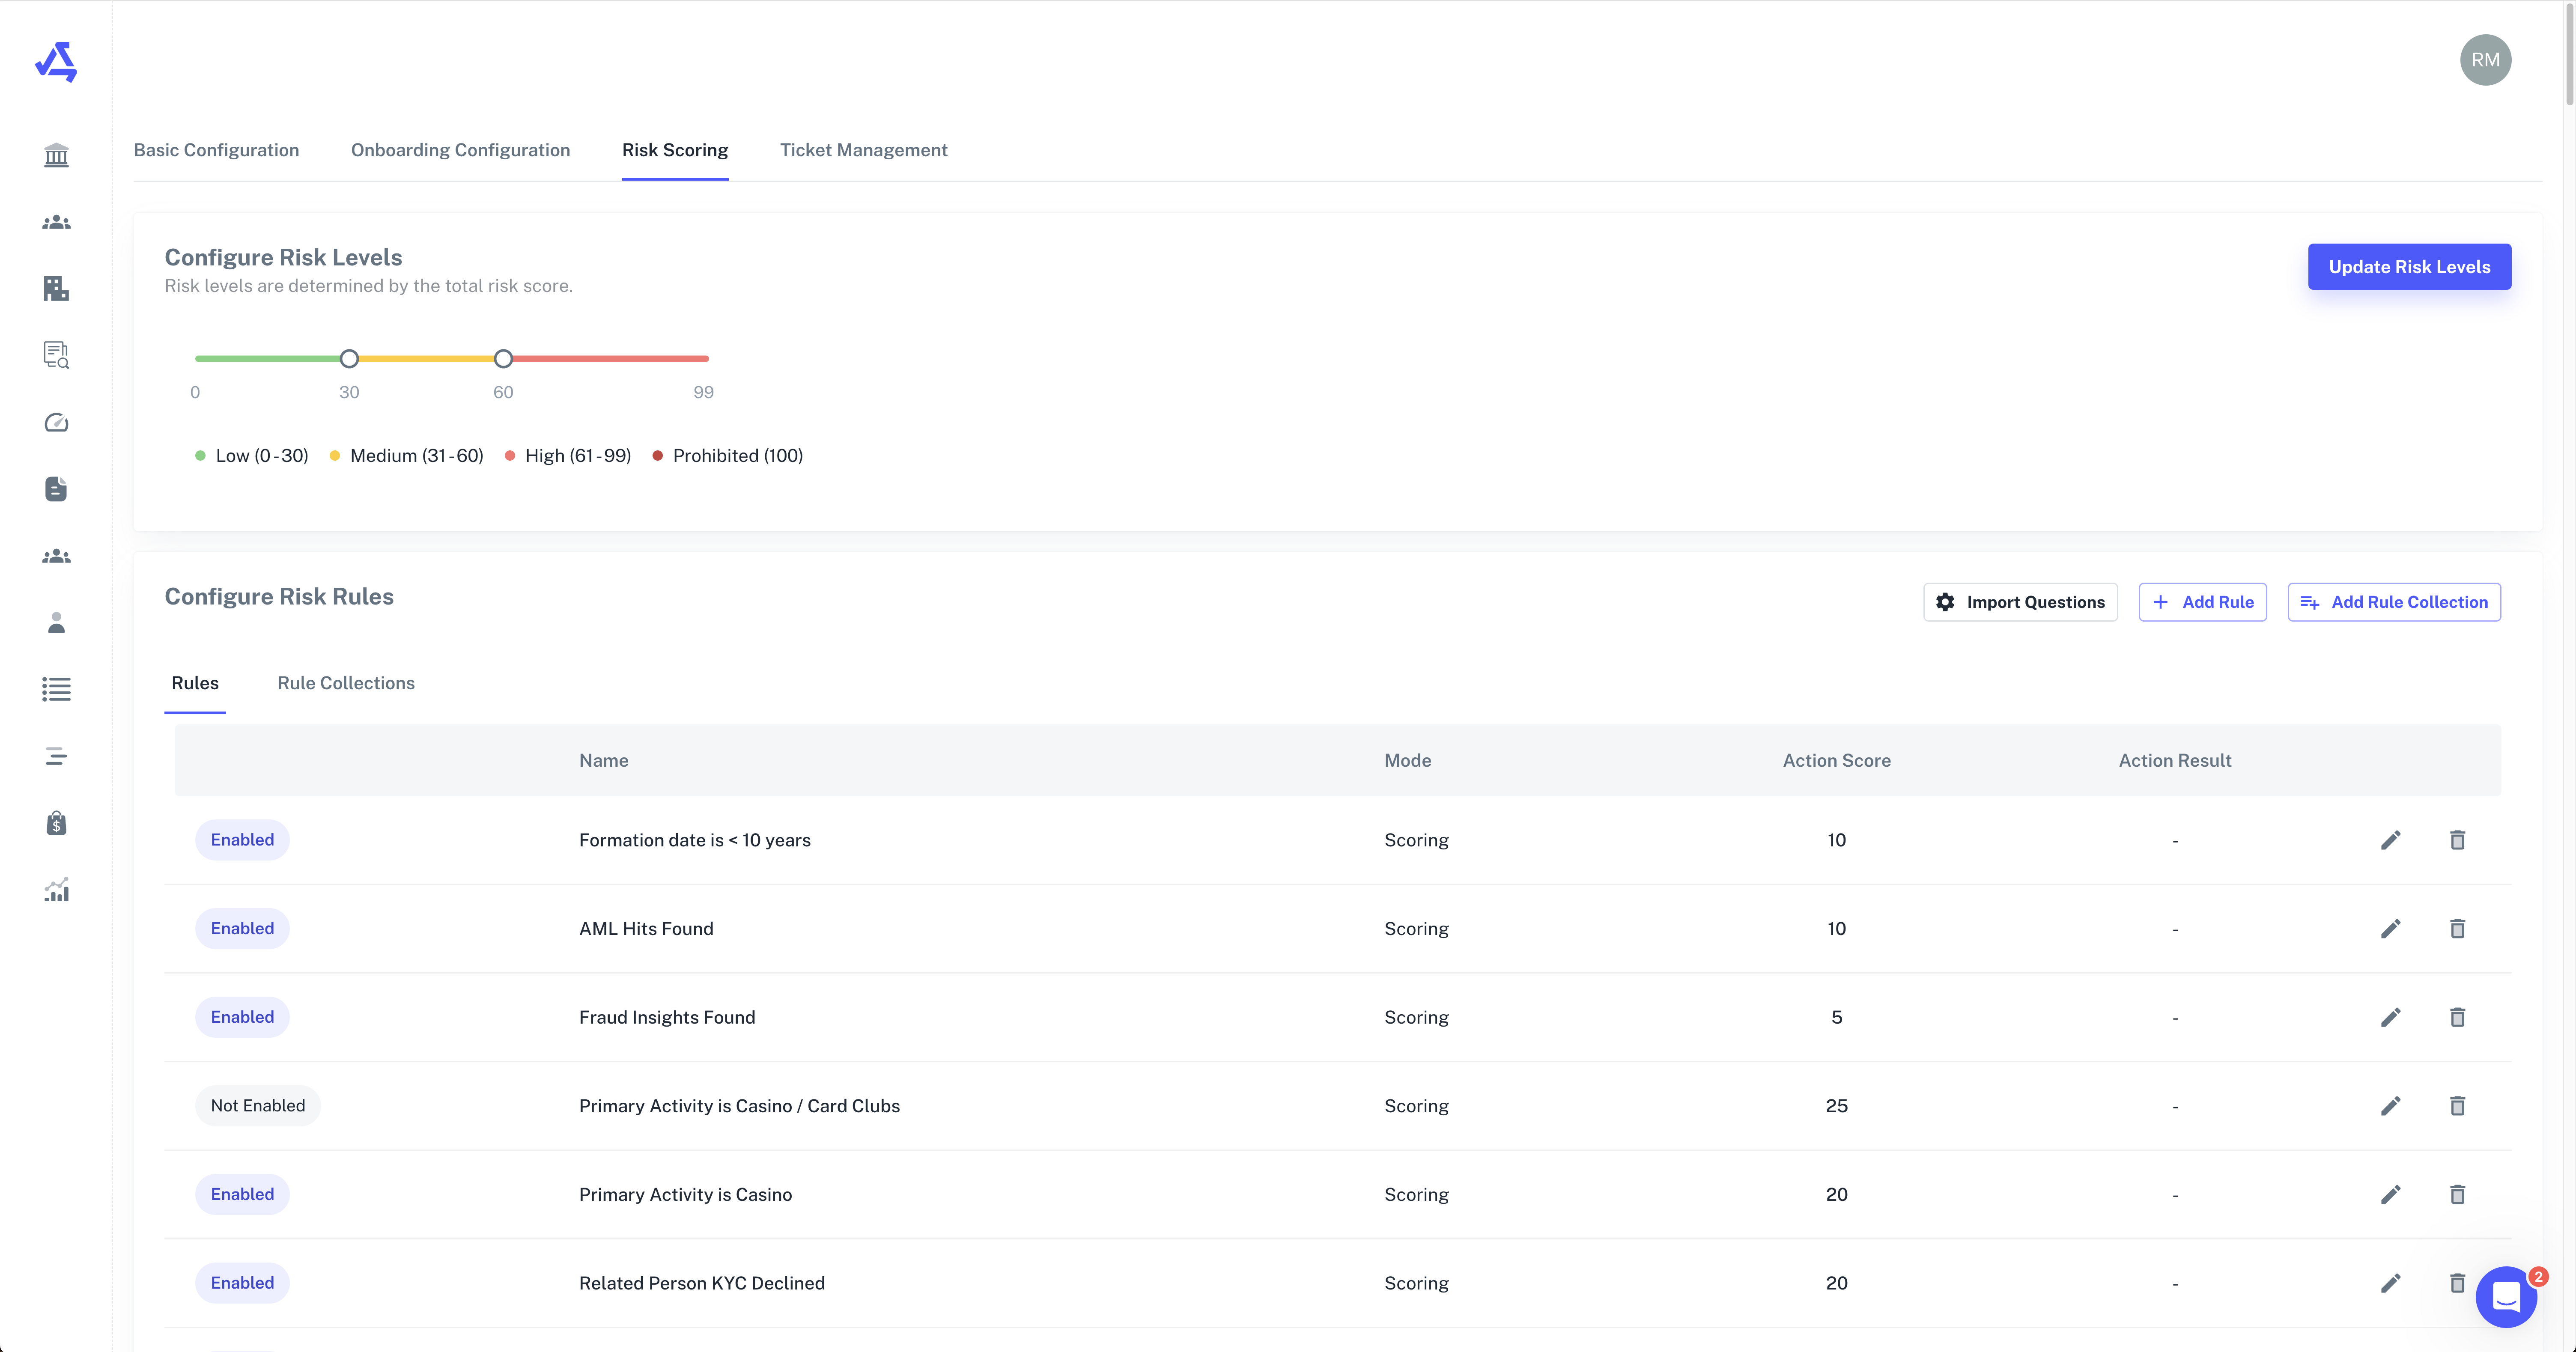Click the rule name 'Related Person KYC Declined'
The height and width of the screenshot is (1352, 2576).
[x=702, y=1283]
